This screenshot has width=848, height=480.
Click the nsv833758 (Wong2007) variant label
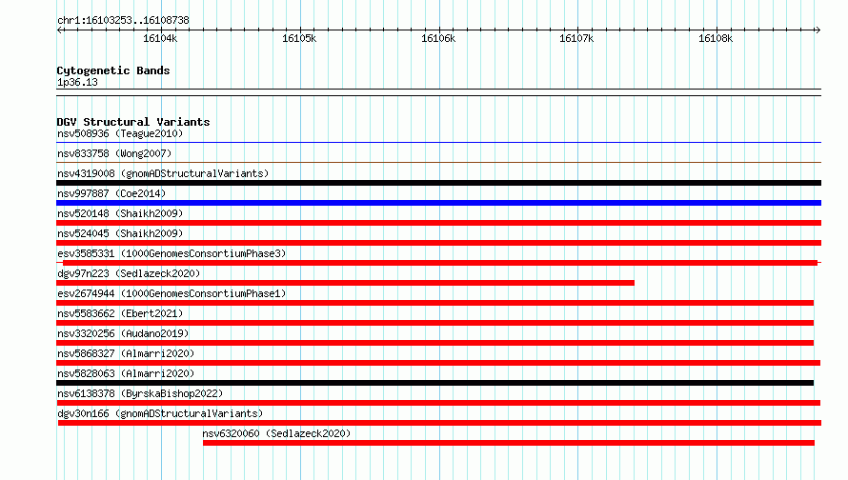[114, 153]
